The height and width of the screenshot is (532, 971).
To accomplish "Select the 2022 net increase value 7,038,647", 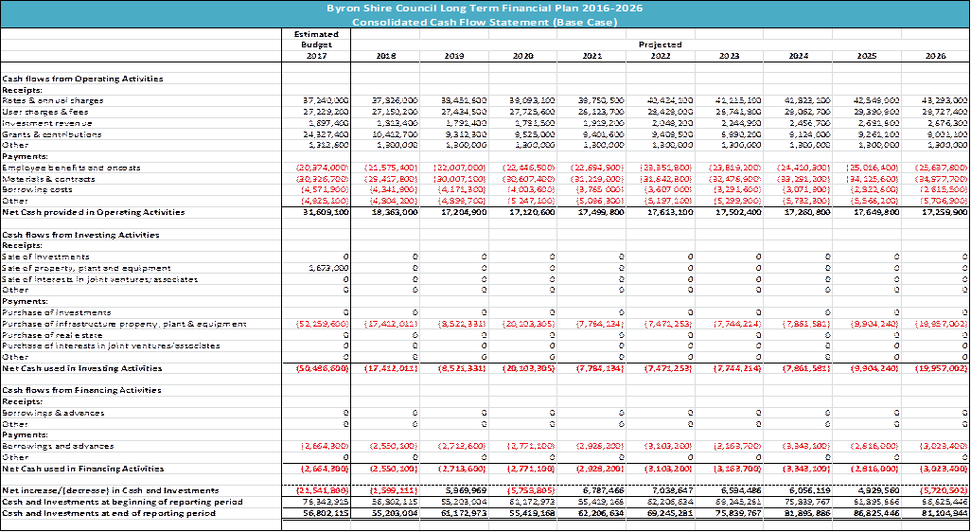I will pyautogui.click(x=670, y=490).
